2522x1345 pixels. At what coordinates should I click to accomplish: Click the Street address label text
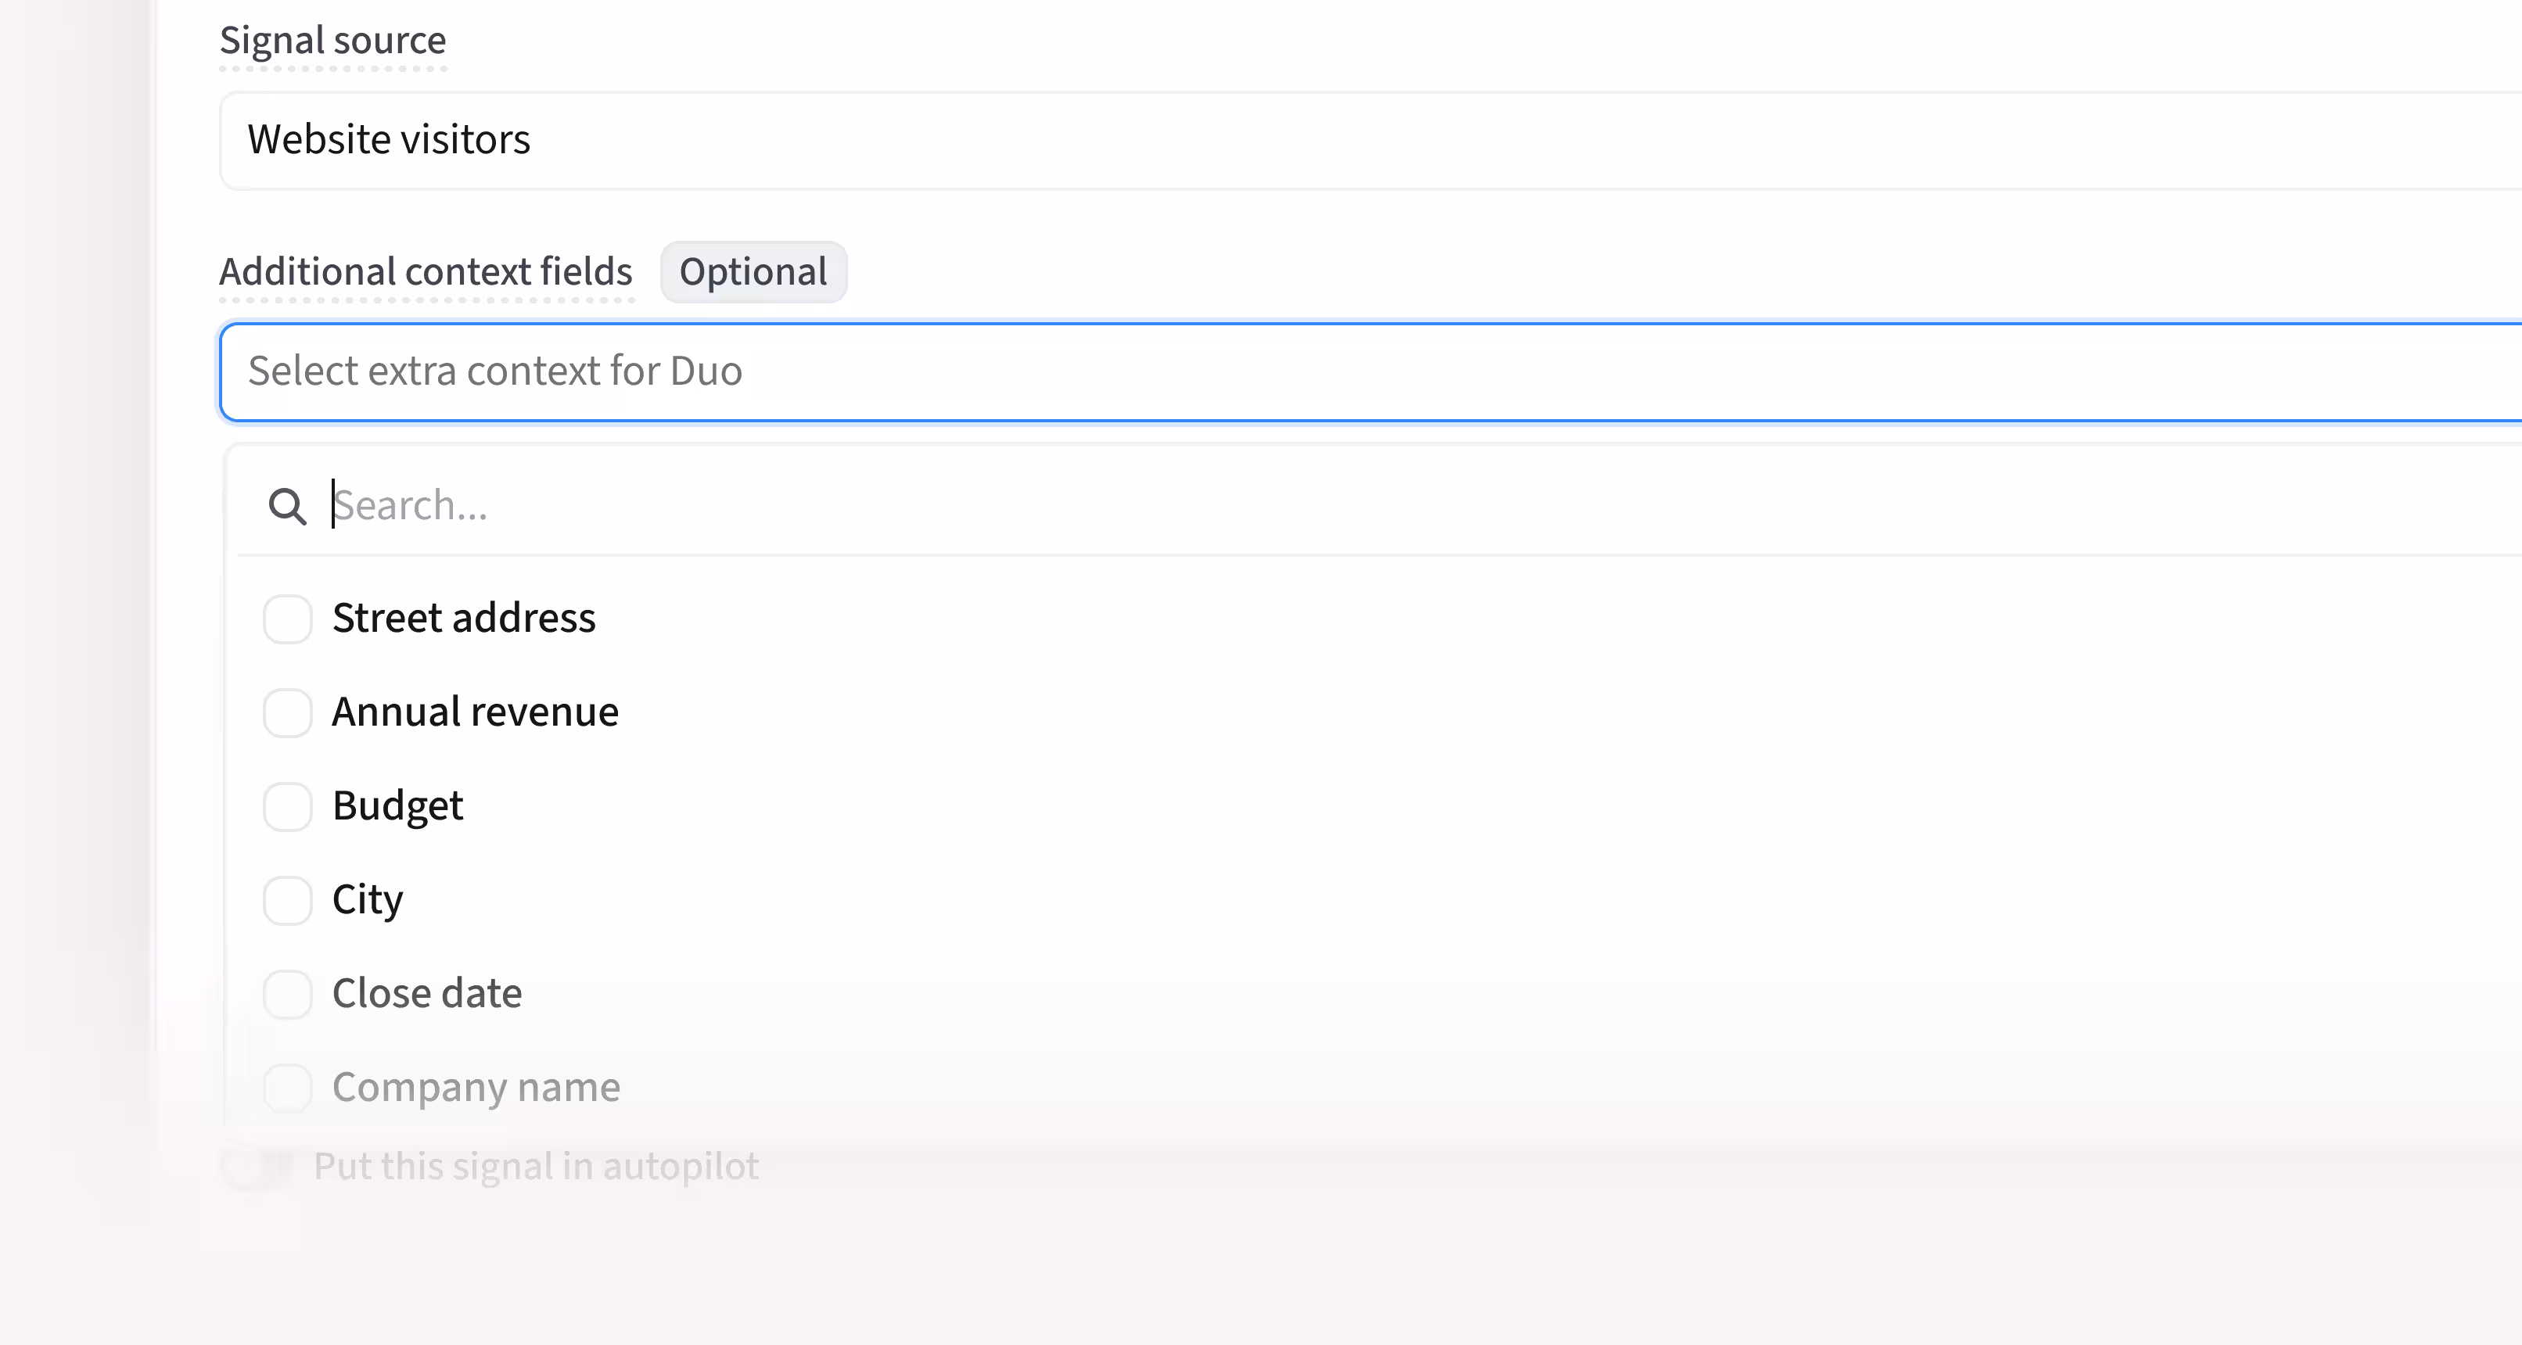pos(464,619)
